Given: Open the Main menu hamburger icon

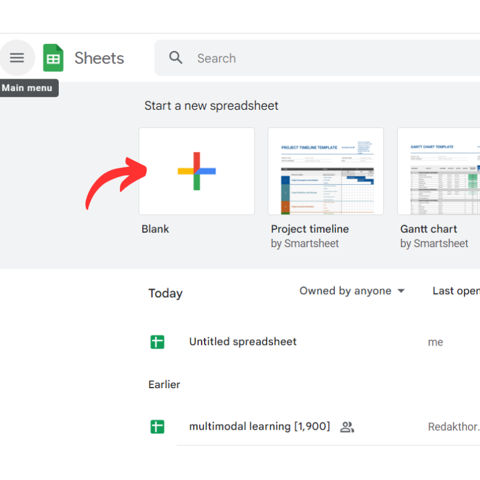Looking at the screenshot, I should coord(17,58).
